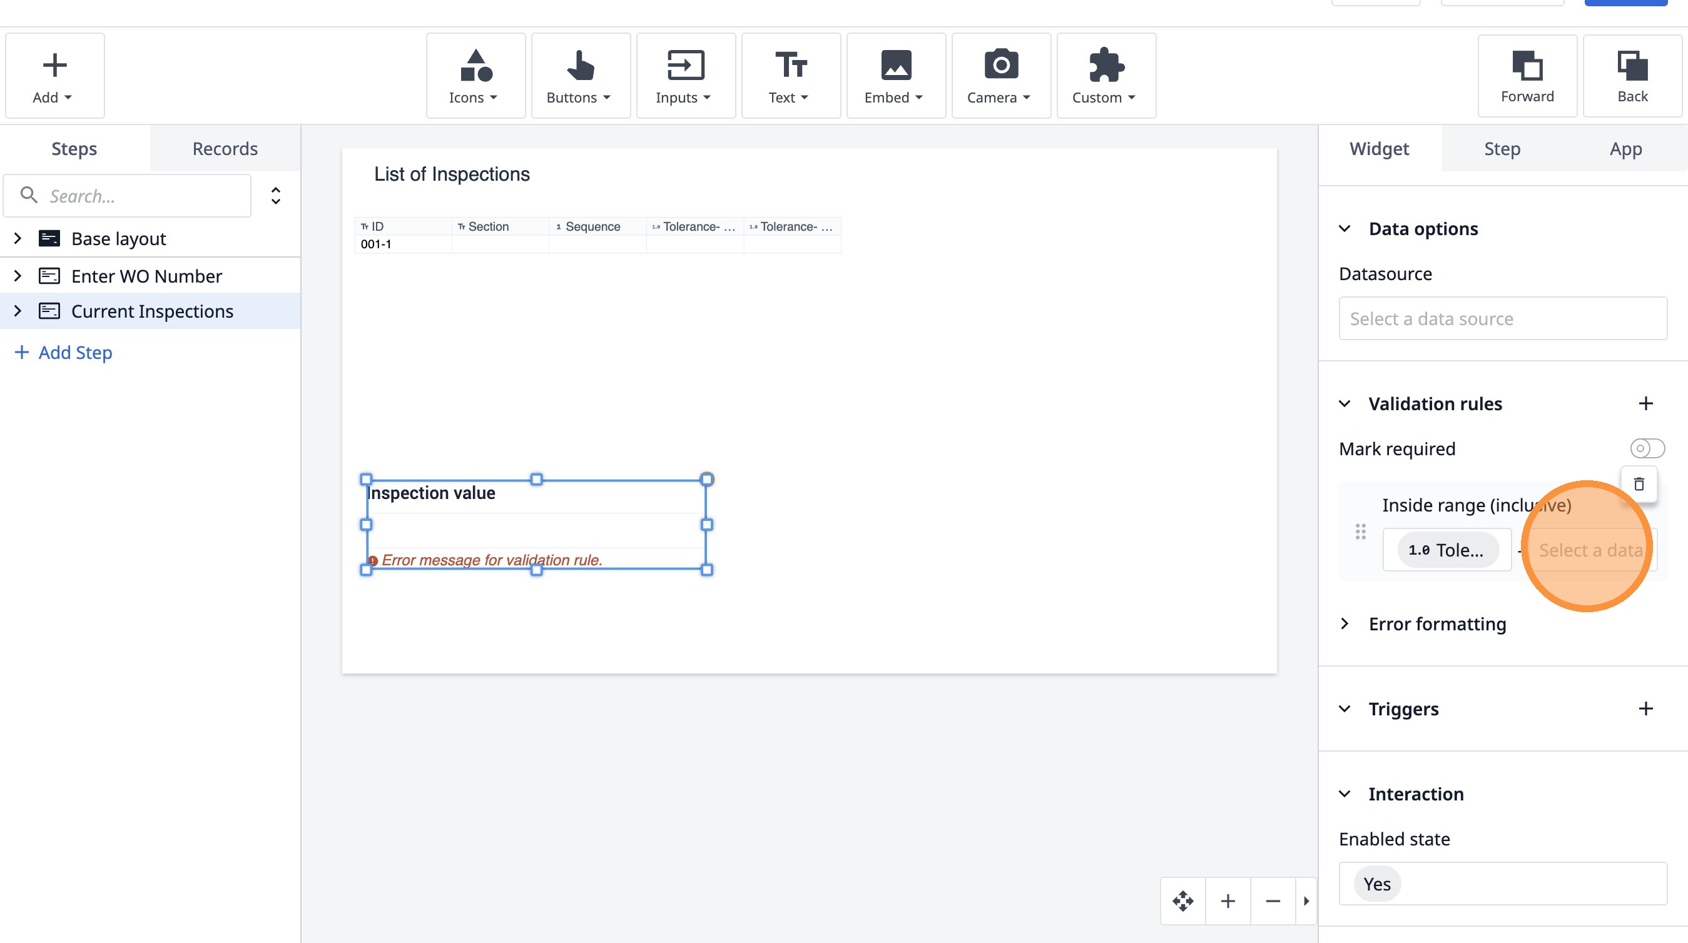Switch to the Step tab
The height and width of the screenshot is (943, 1688).
1502,149
